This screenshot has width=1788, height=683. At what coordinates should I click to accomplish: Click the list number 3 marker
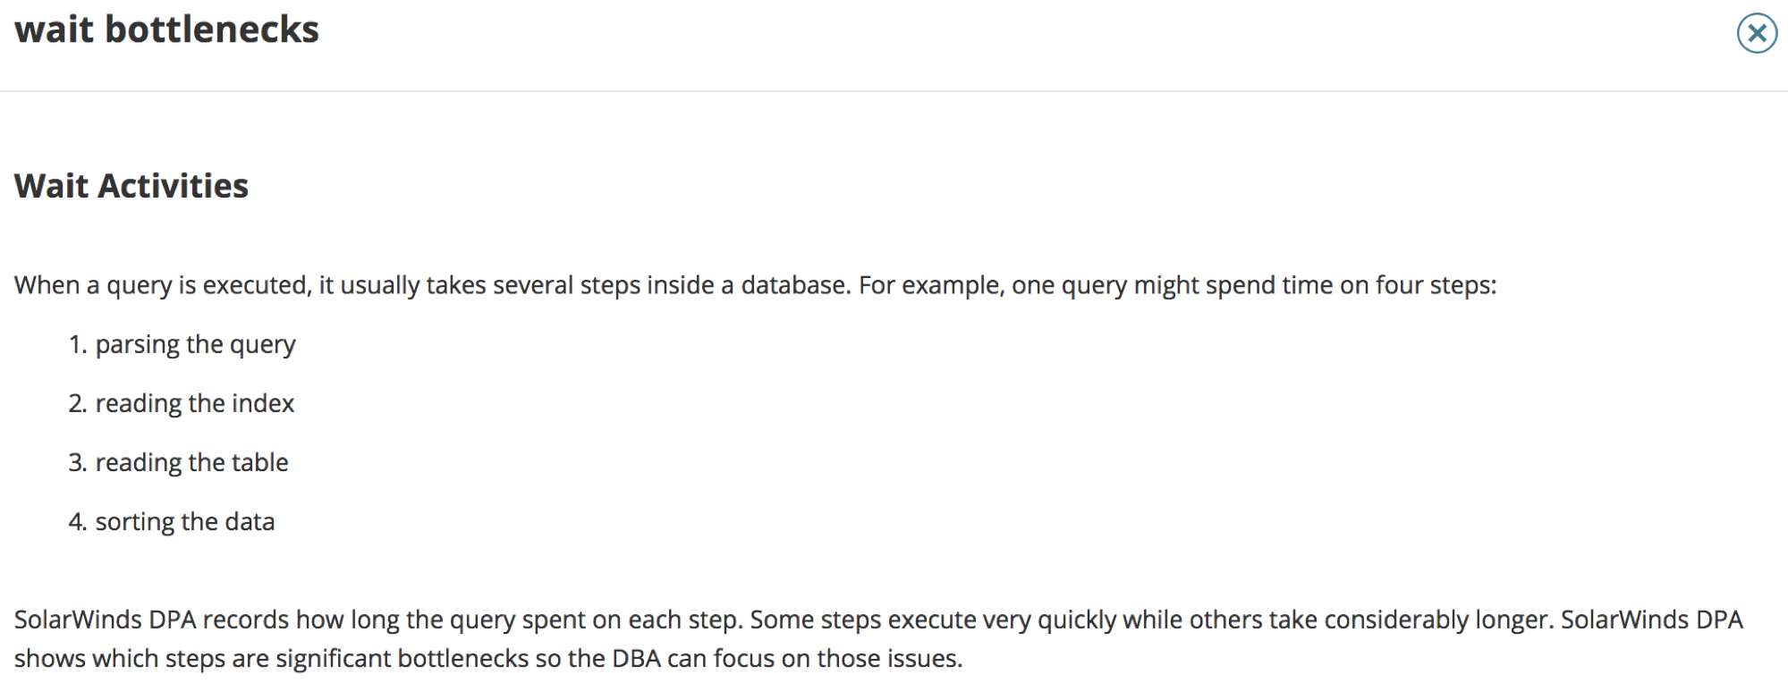tap(78, 462)
